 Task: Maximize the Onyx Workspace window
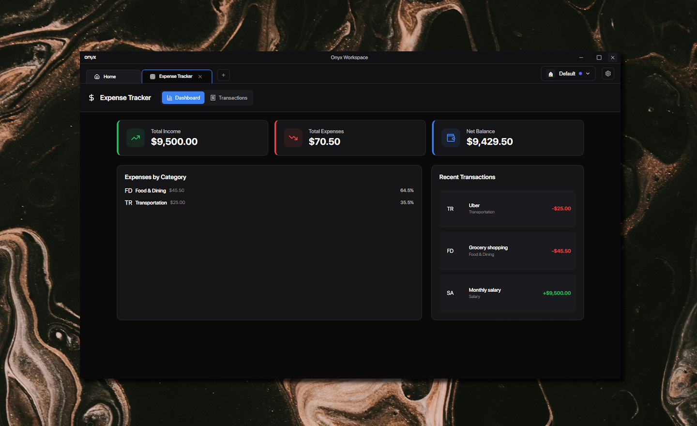(x=599, y=58)
